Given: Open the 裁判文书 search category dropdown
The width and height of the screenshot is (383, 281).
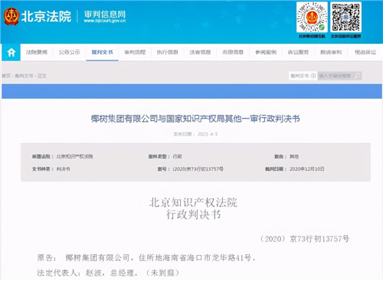Looking at the screenshot, I should coord(303,76).
